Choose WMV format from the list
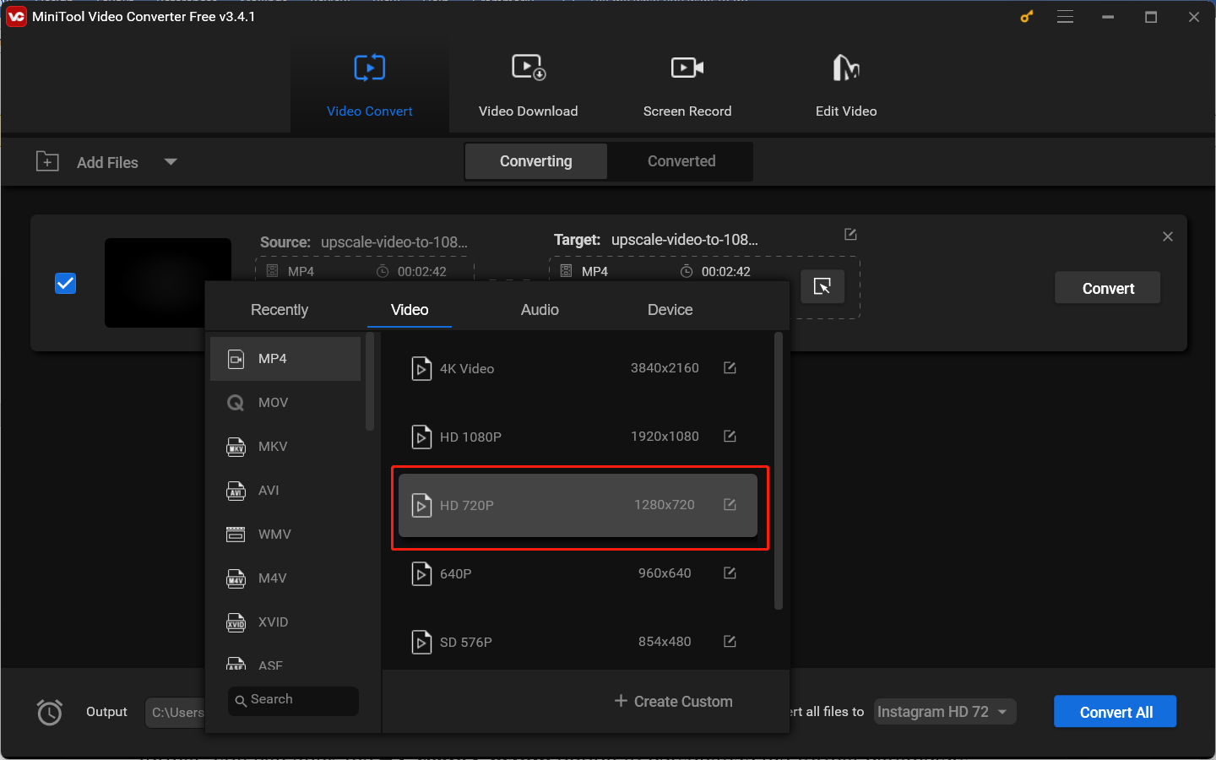This screenshot has height=760, width=1216. pos(285,535)
